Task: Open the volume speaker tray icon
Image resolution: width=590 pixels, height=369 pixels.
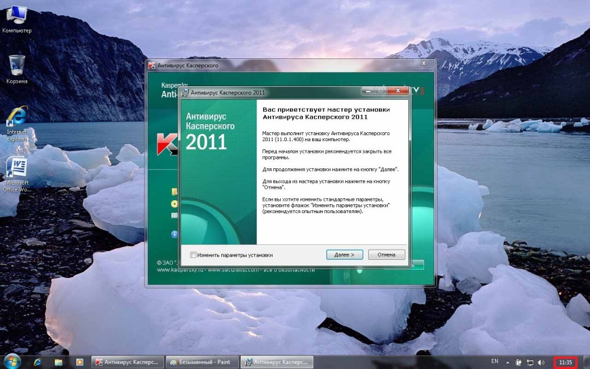Action: [541, 363]
